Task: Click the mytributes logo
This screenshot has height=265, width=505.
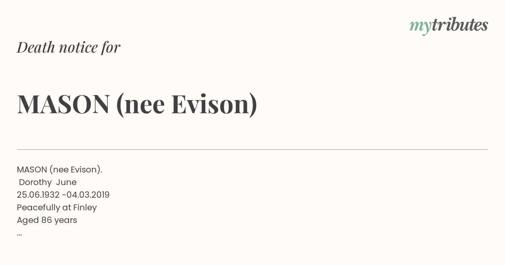Action: pyautogui.click(x=449, y=26)
